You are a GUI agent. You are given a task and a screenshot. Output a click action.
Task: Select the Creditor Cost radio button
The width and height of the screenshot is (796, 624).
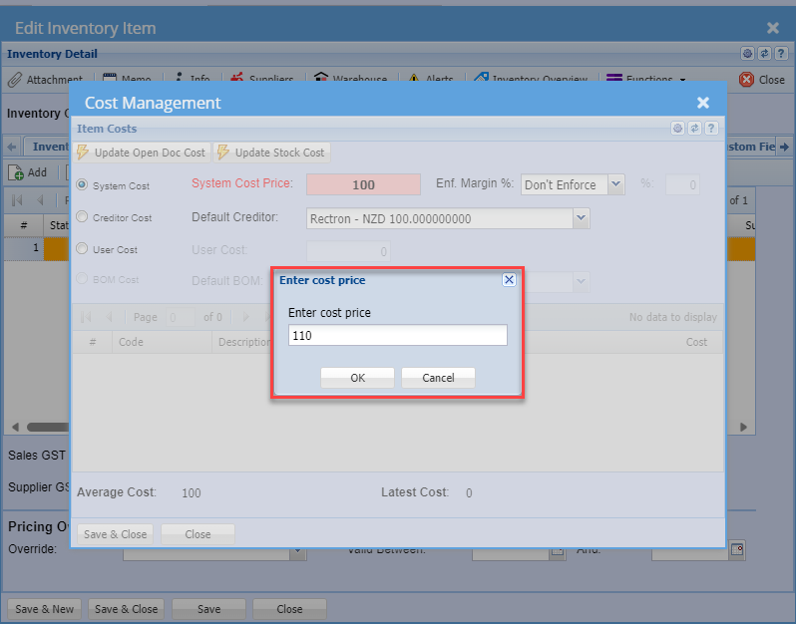coord(83,217)
